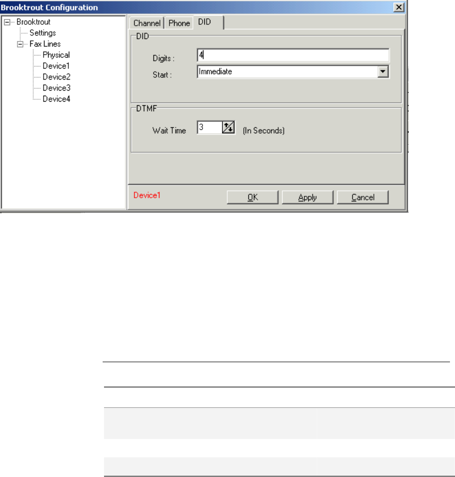Collapse the Brooktrout root tree node
455x477 pixels.
click(7, 22)
